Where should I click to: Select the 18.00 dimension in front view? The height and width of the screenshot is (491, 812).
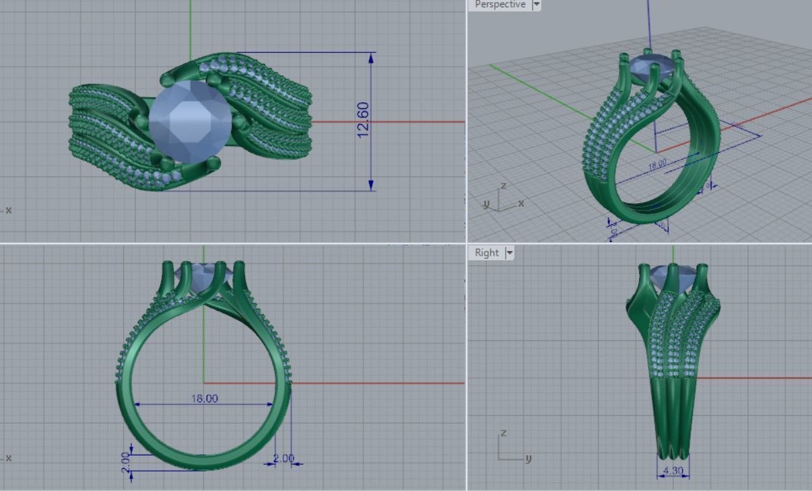click(x=205, y=398)
